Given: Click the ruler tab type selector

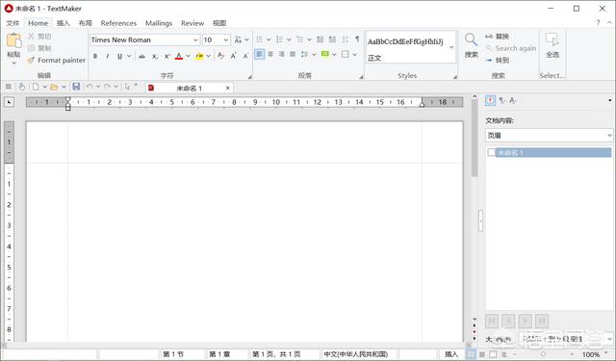Looking at the screenshot, I should pyautogui.click(x=9, y=102).
